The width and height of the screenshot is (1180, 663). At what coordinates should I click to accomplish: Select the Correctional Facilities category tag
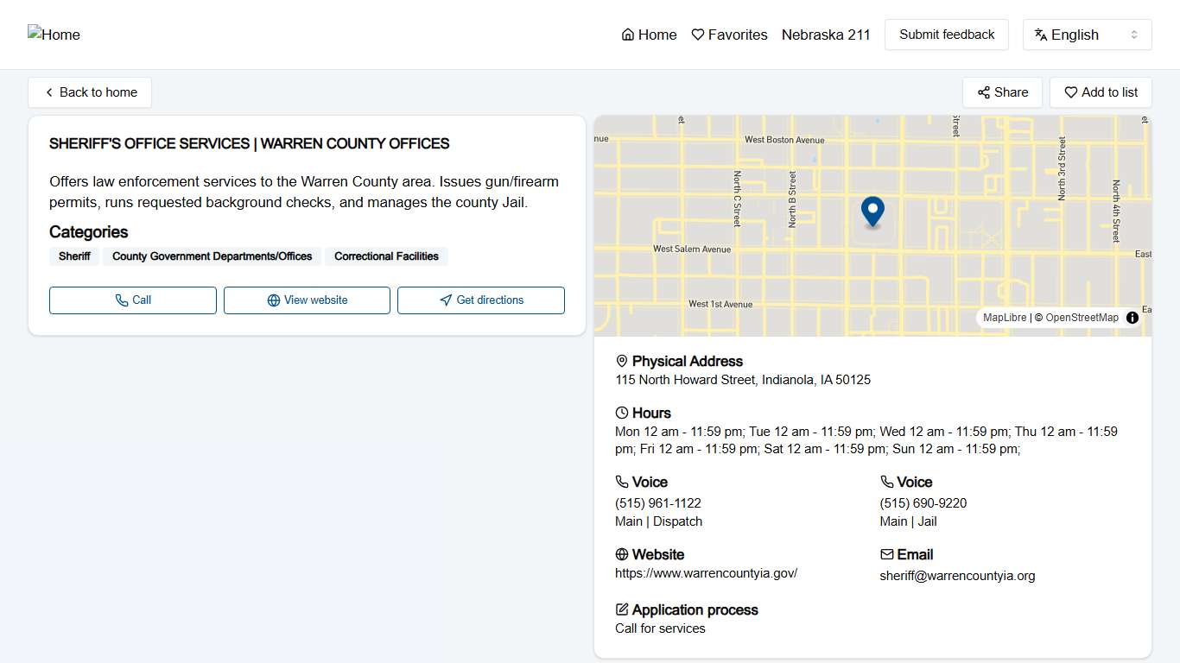386,256
